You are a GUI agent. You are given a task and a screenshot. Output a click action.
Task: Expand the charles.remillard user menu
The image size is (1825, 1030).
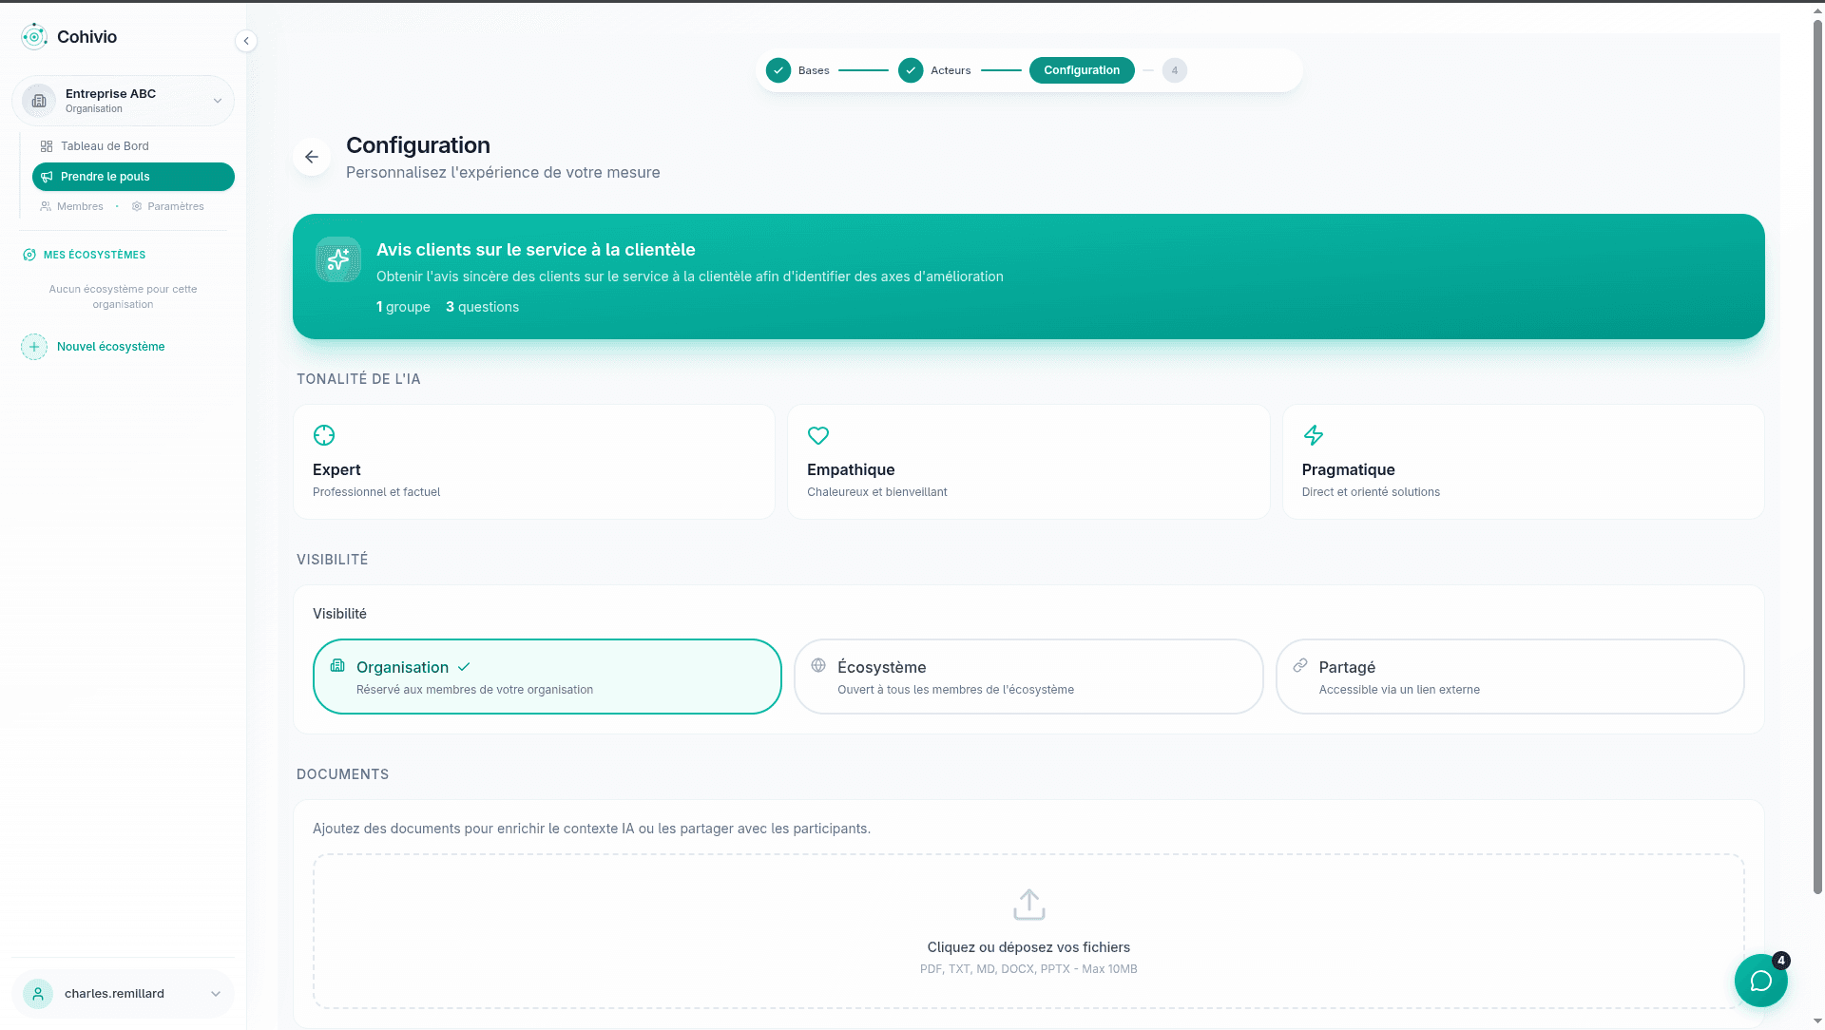216,994
